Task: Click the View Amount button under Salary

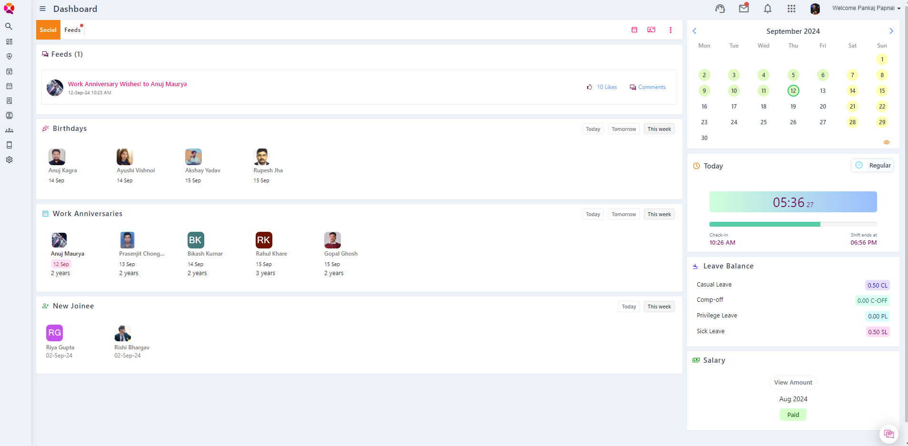Action: pos(792,382)
